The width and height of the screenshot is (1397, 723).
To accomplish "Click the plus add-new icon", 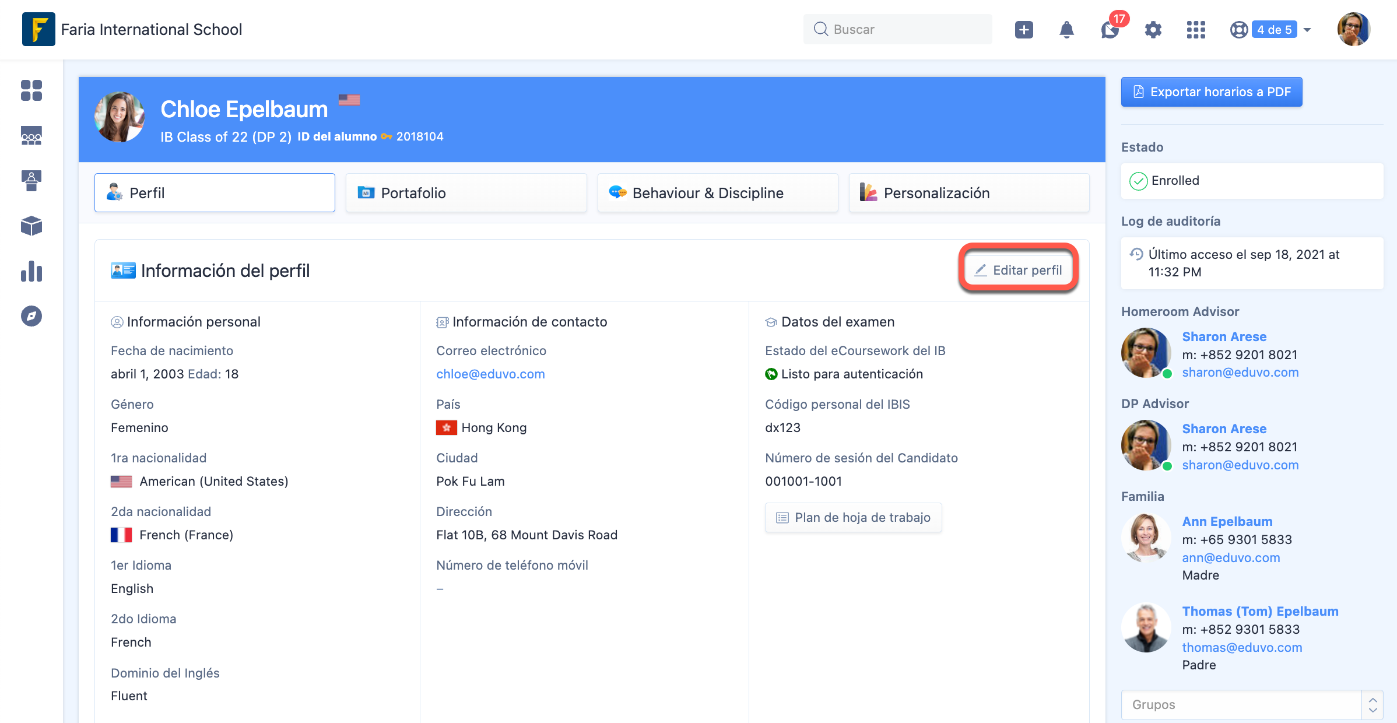I will (x=1024, y=30).
